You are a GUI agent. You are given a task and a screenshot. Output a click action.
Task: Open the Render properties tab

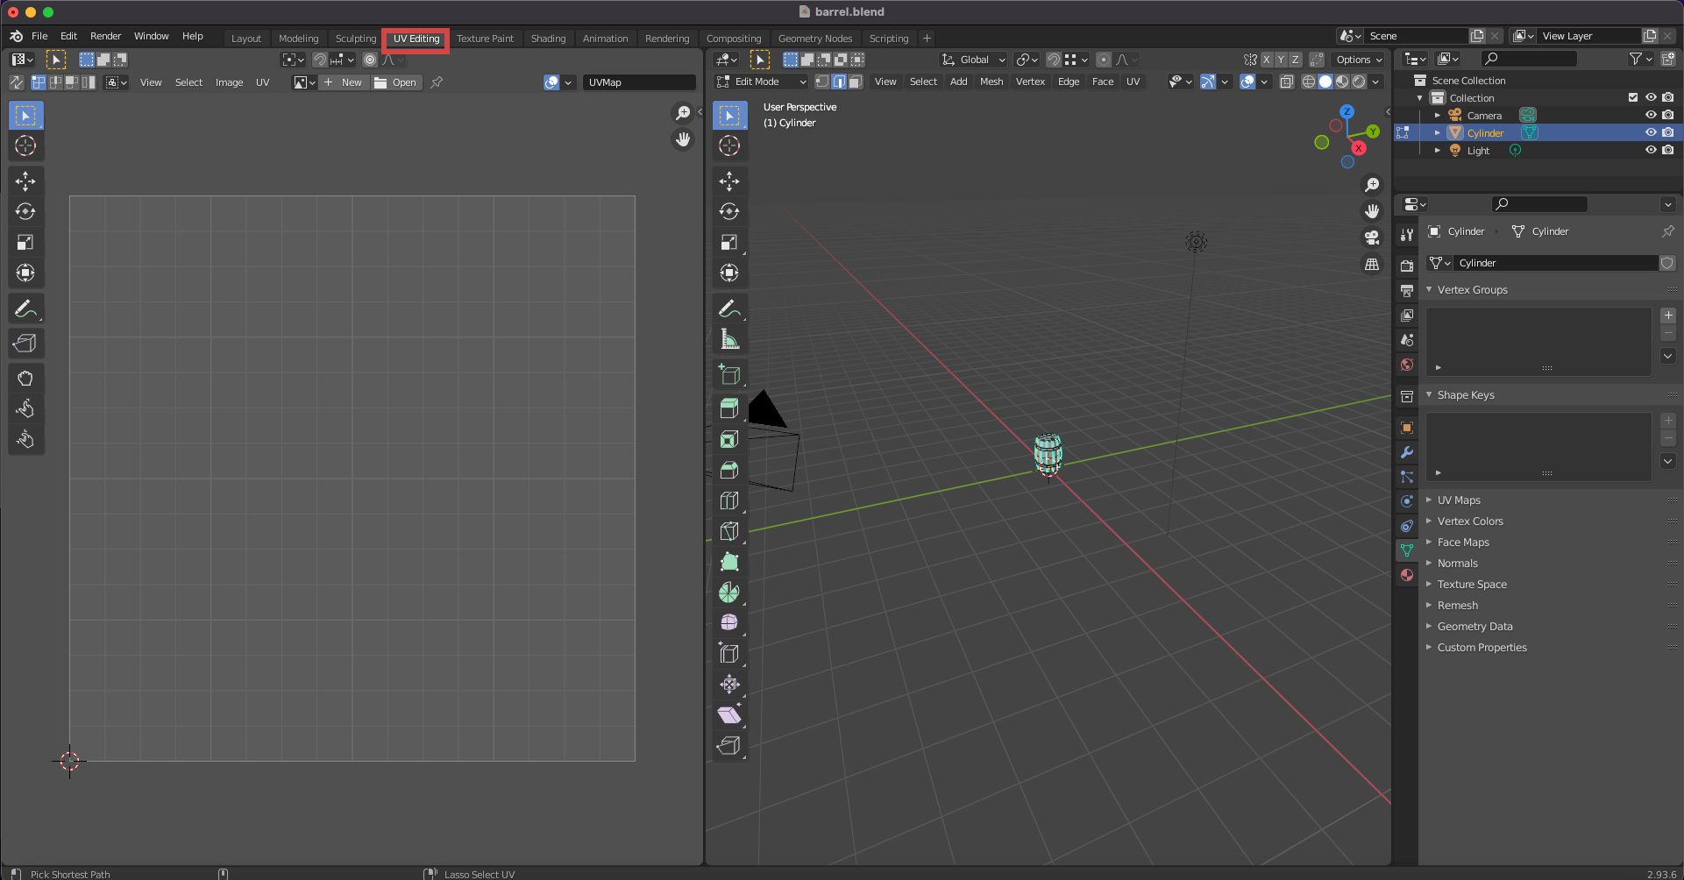point(1407,266)
